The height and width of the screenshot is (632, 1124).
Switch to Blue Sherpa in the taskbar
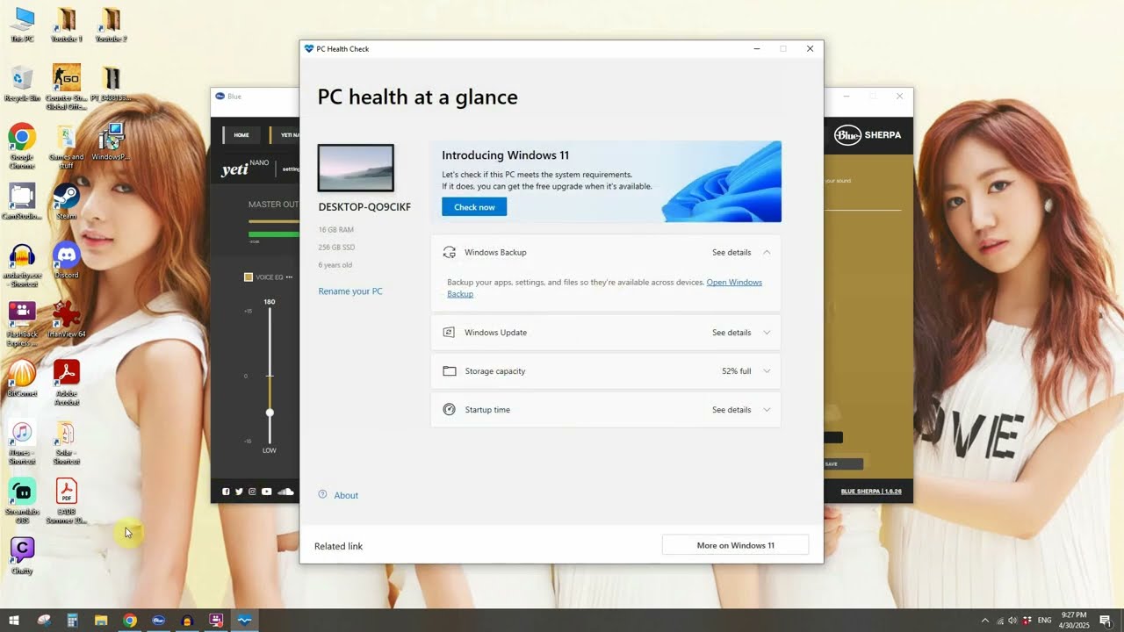tap(158, 621)
